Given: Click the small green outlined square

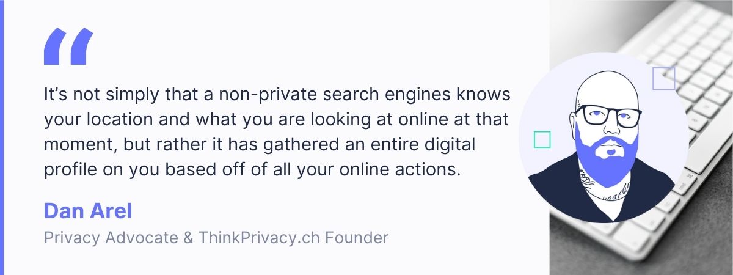Looking at the screenshot, I should point(542,139).
